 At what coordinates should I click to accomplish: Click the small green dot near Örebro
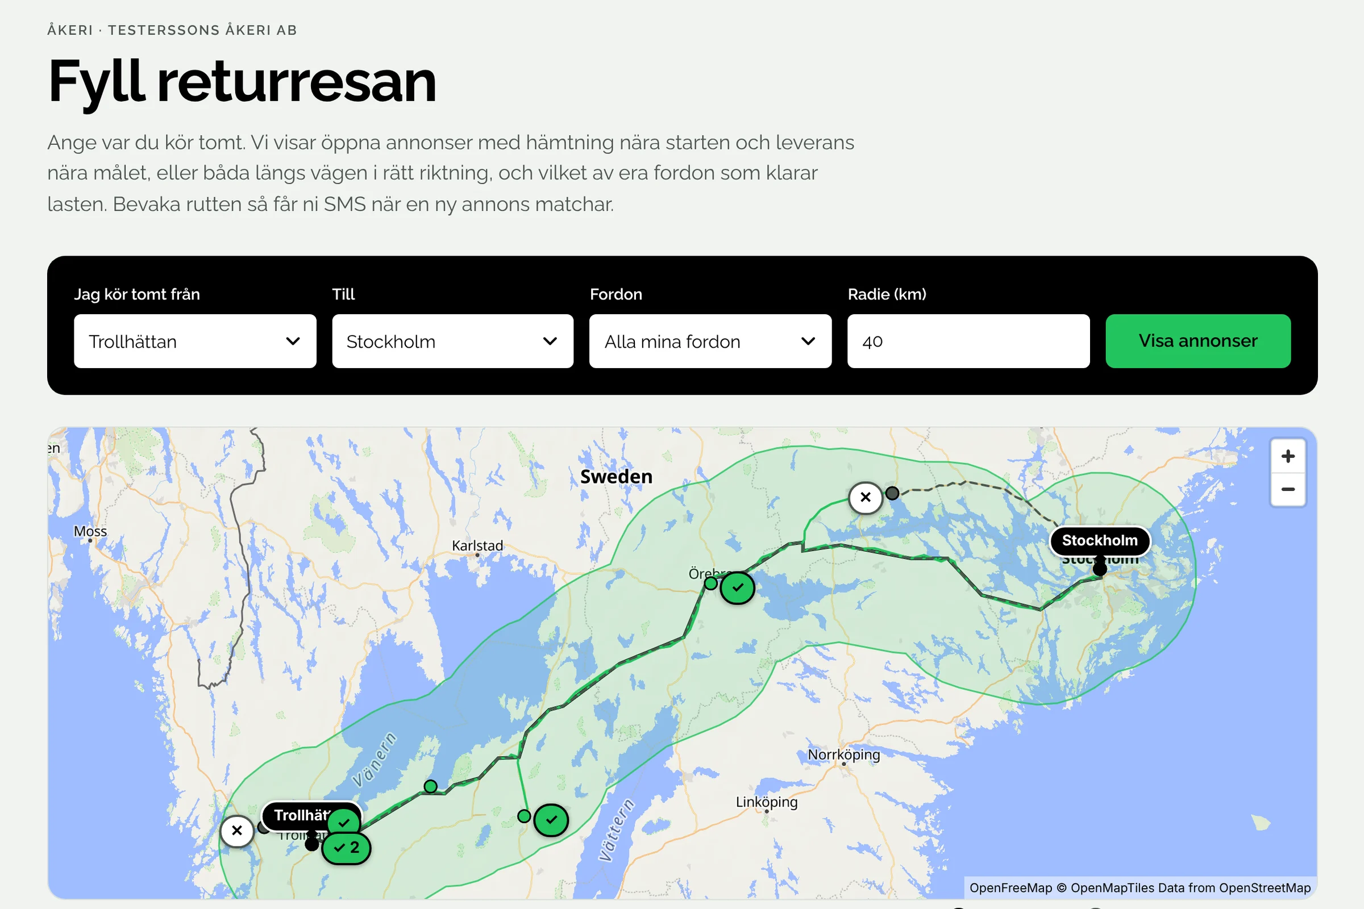pyautogui.click(x=710, y=583)
